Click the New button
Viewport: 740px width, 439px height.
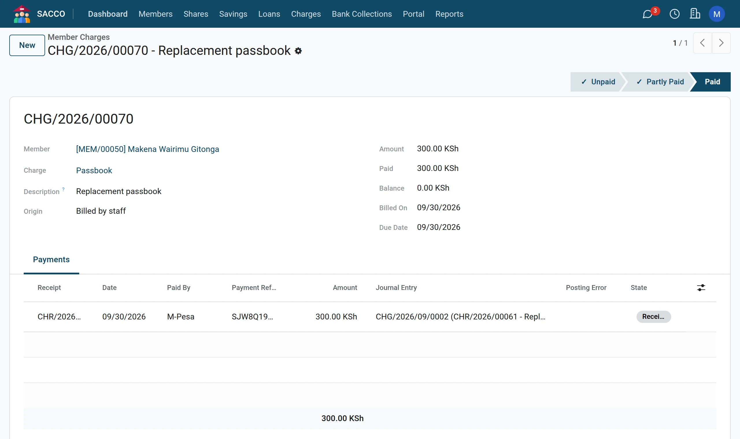tap(27, 45)
